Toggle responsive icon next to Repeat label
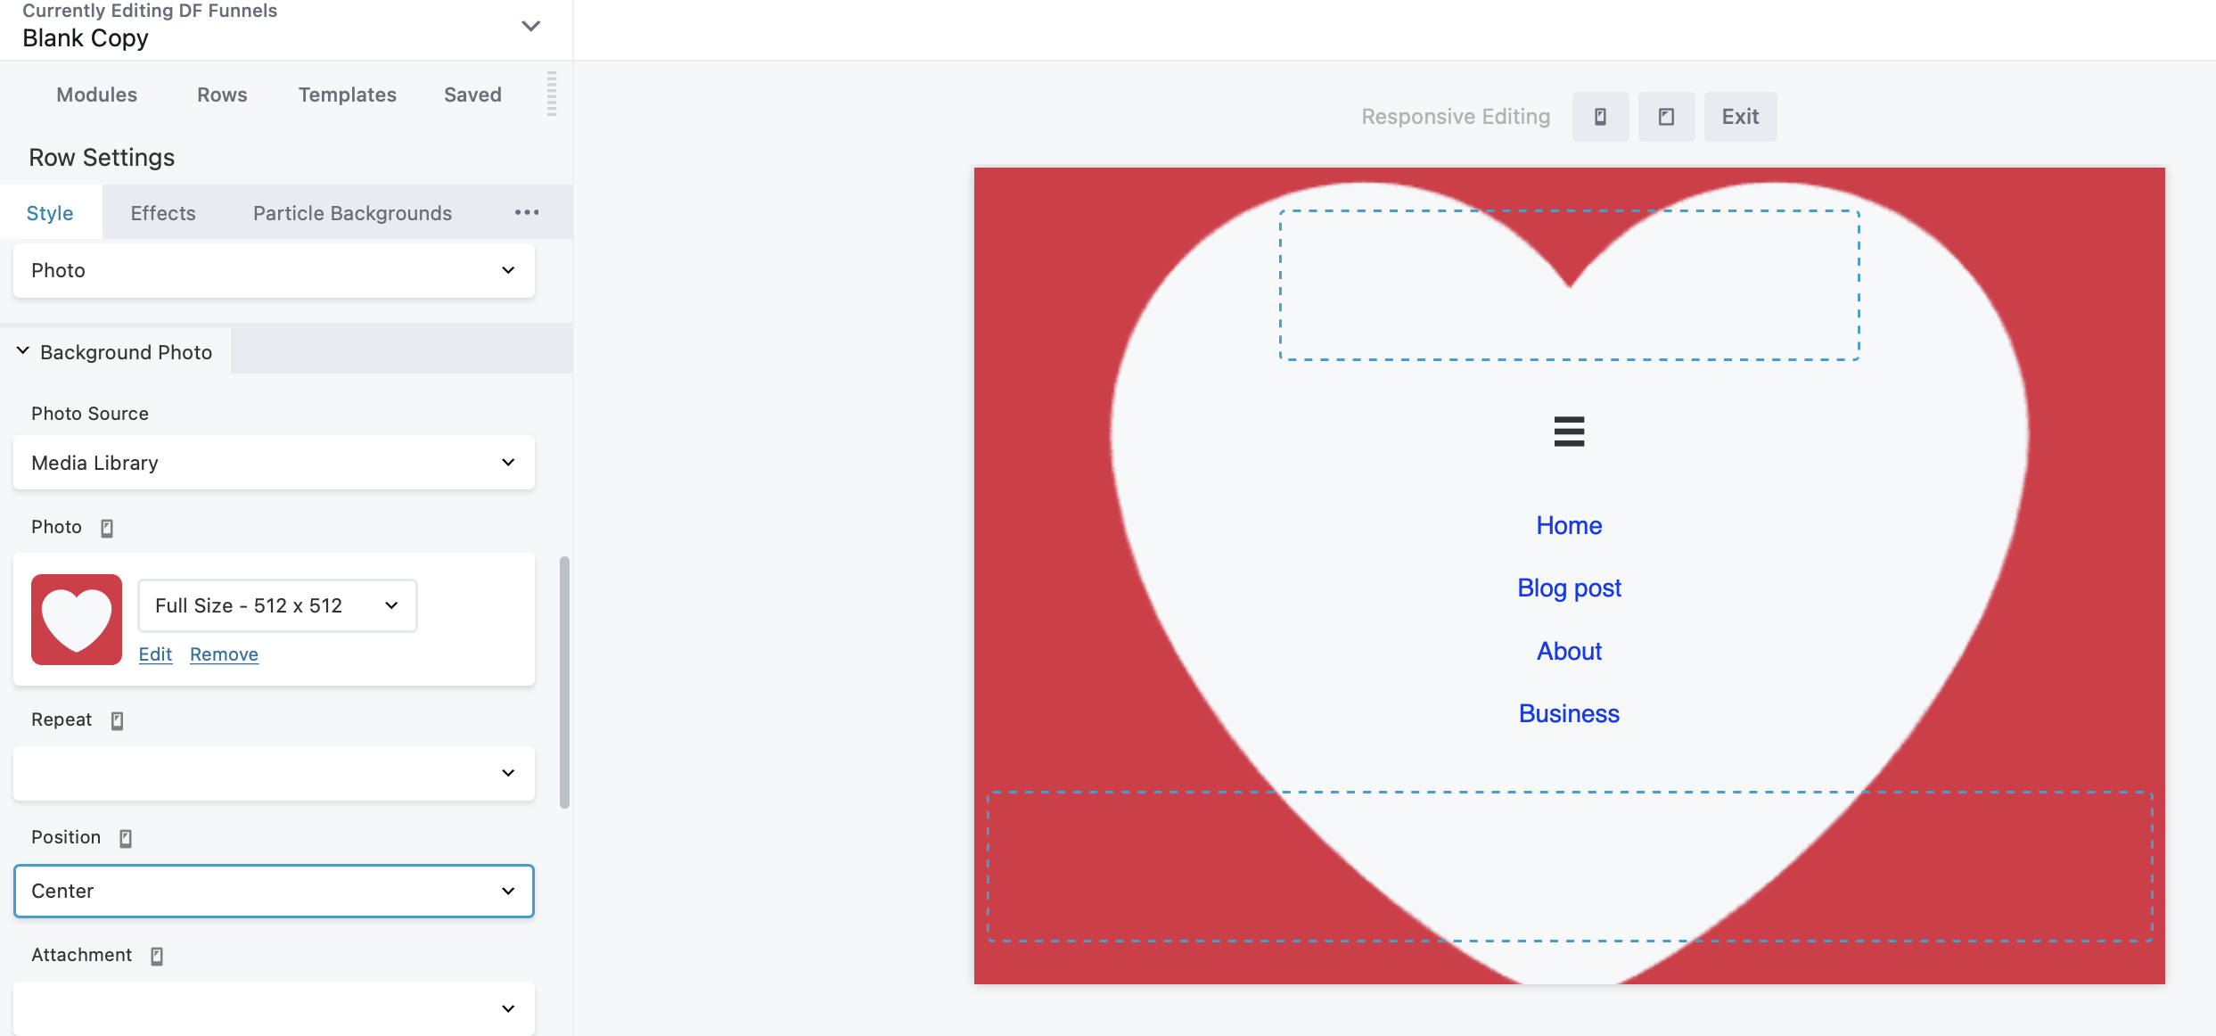 click(x=117, y=720)
